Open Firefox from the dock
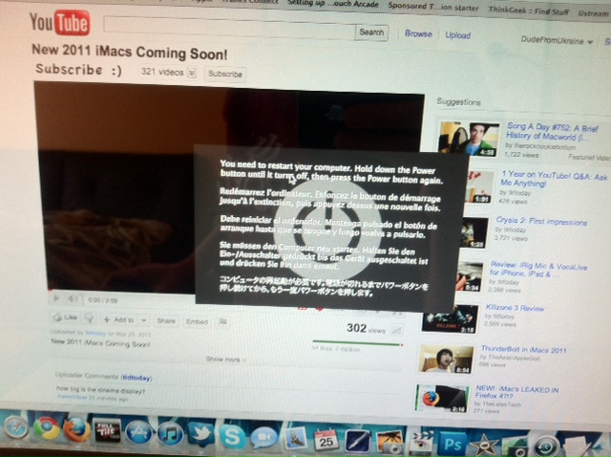This screenshot has width=611, height=457. coord(76,429)
